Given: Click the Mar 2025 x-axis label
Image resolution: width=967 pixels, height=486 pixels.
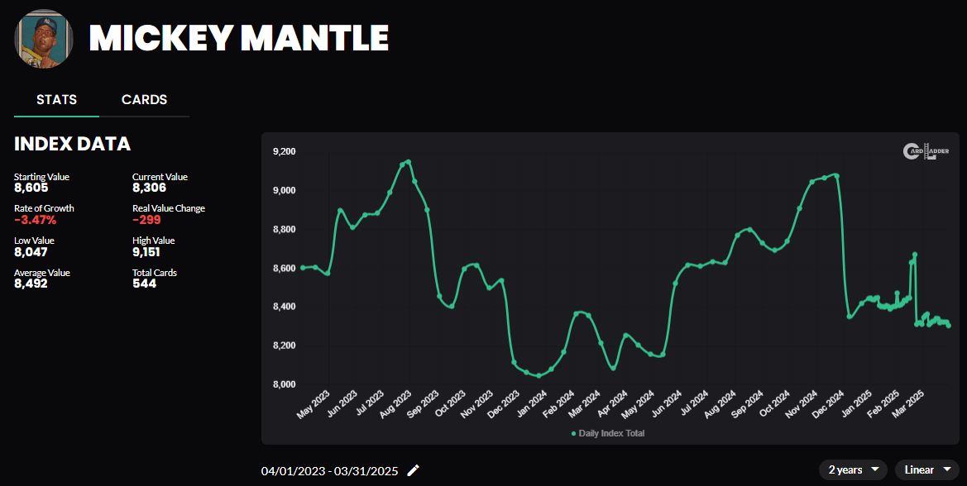Looking at the screenshot, I should coord(907,405).
